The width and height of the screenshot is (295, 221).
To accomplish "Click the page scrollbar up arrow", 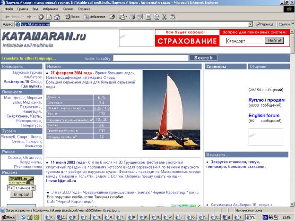I will [292, 32].
